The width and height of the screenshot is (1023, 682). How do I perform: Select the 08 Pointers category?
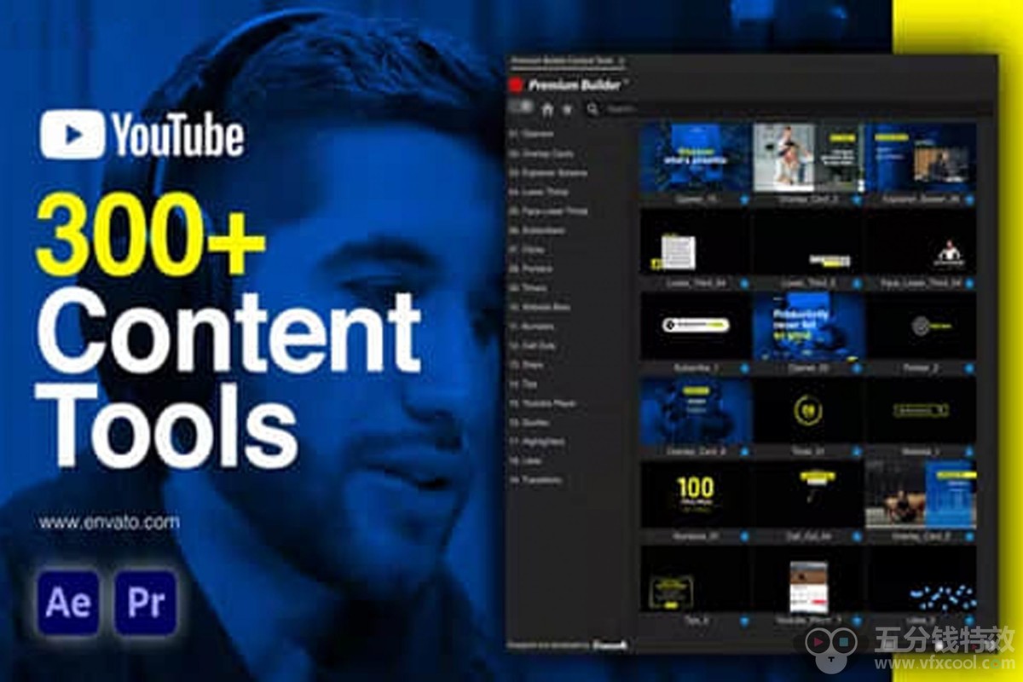coord(530,269)
